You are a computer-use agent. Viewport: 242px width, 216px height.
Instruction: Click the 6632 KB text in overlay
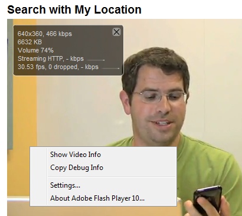click(x=30, y=42)
